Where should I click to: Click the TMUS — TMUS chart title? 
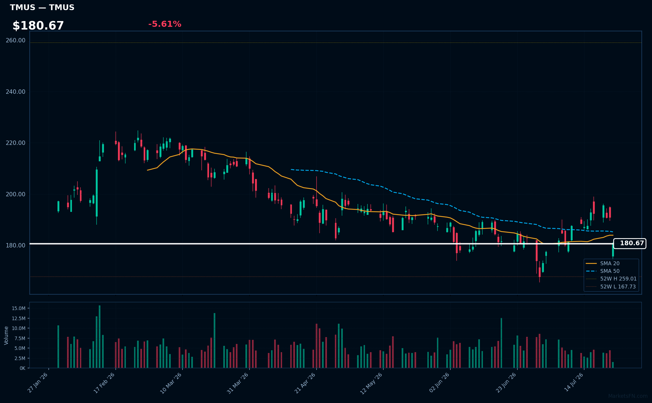42,7
